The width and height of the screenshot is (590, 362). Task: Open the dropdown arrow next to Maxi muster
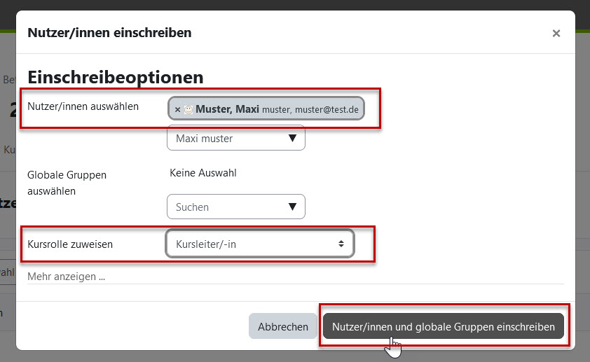[292, 138]
